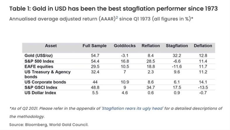Click the Deflation column header

click(x=203, y=46)
